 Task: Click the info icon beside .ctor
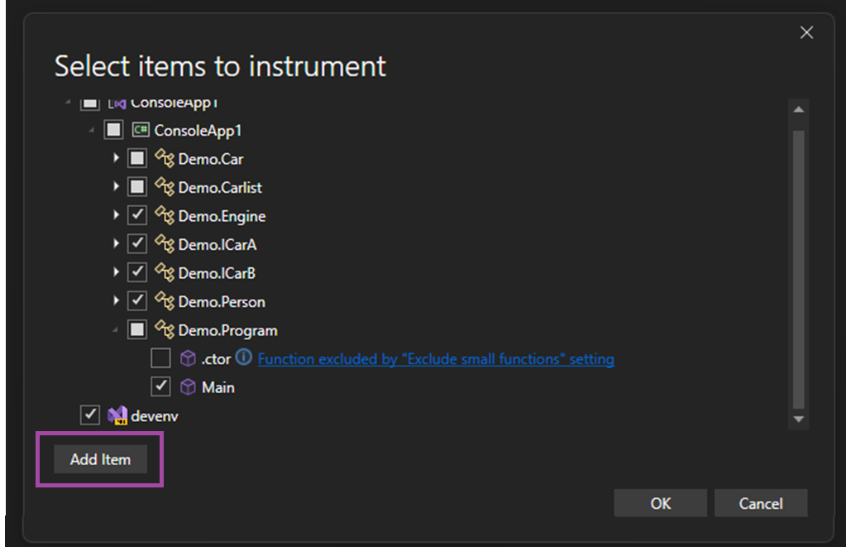point(243,357)
